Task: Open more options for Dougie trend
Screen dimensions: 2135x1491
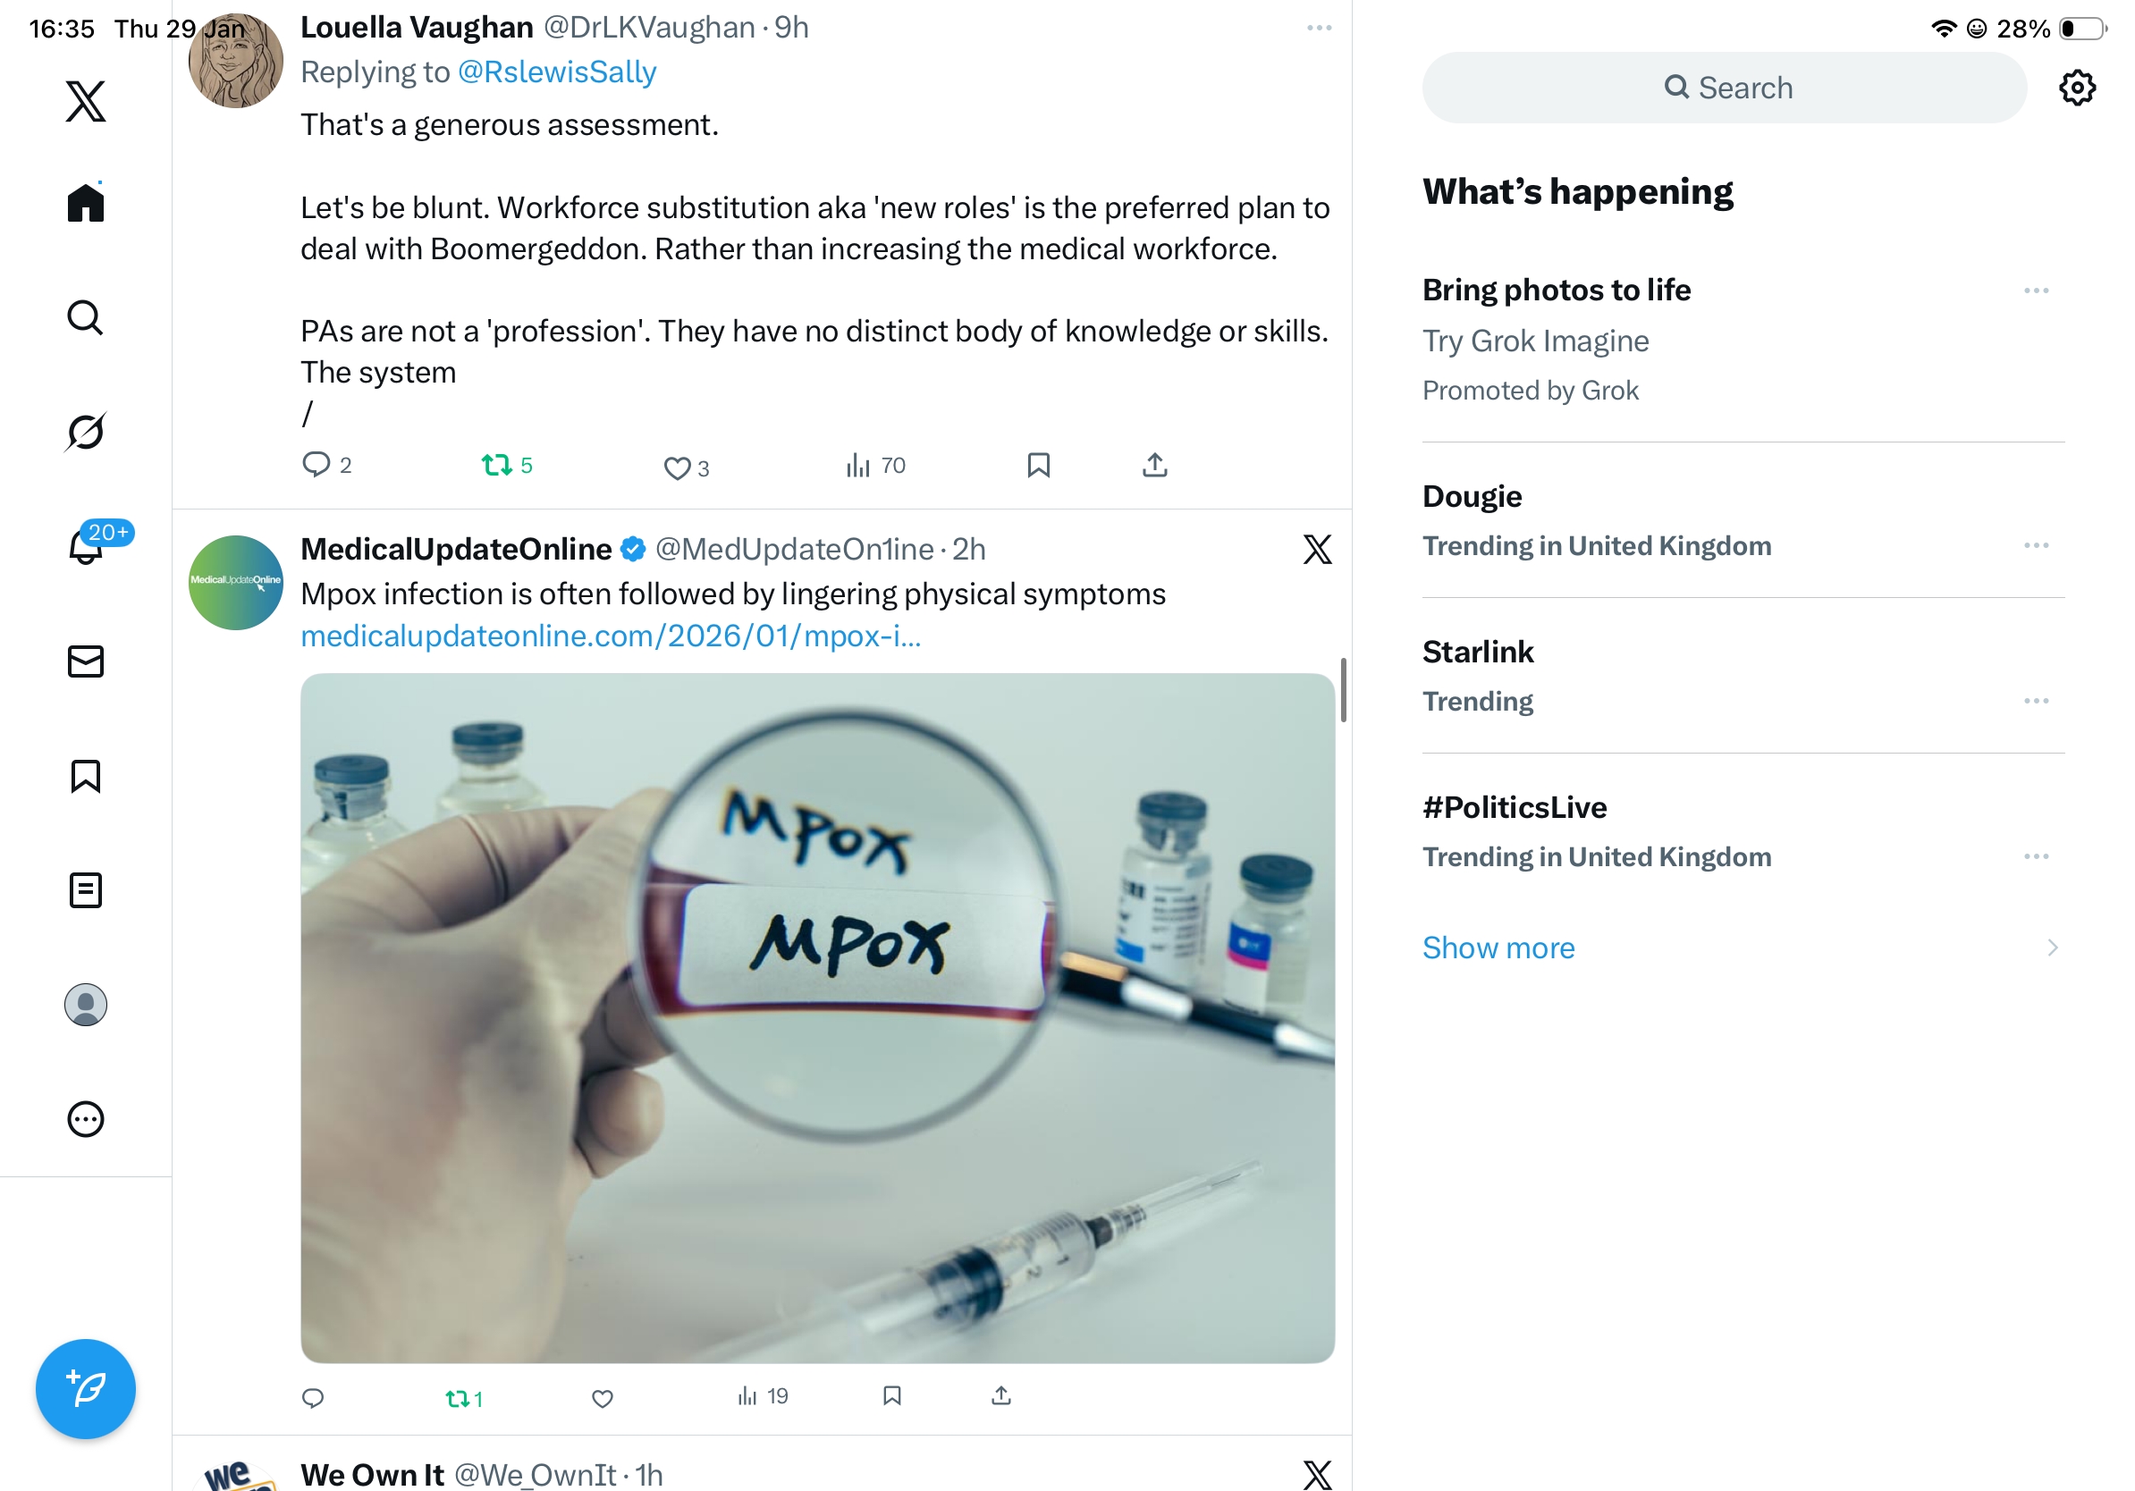Action: (x=2035, y=545)
